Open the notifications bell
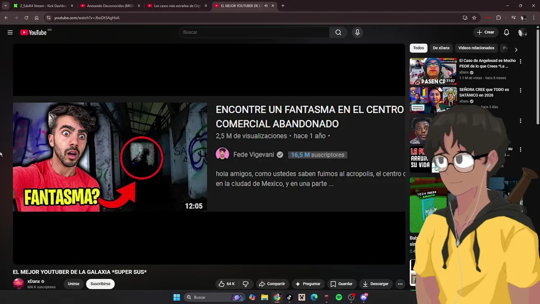Screen dimensions: 540x304 pos(507,33)
